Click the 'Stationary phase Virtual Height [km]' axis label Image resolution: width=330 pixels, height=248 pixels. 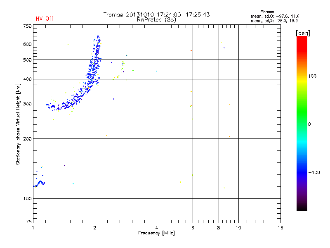point(18,124)
